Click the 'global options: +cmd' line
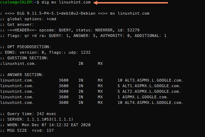The width and height of the screenshot is (205, 137). pyautogui.click(x=32, y=19)
